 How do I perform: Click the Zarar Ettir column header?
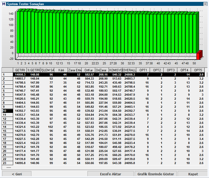(75, 70)
